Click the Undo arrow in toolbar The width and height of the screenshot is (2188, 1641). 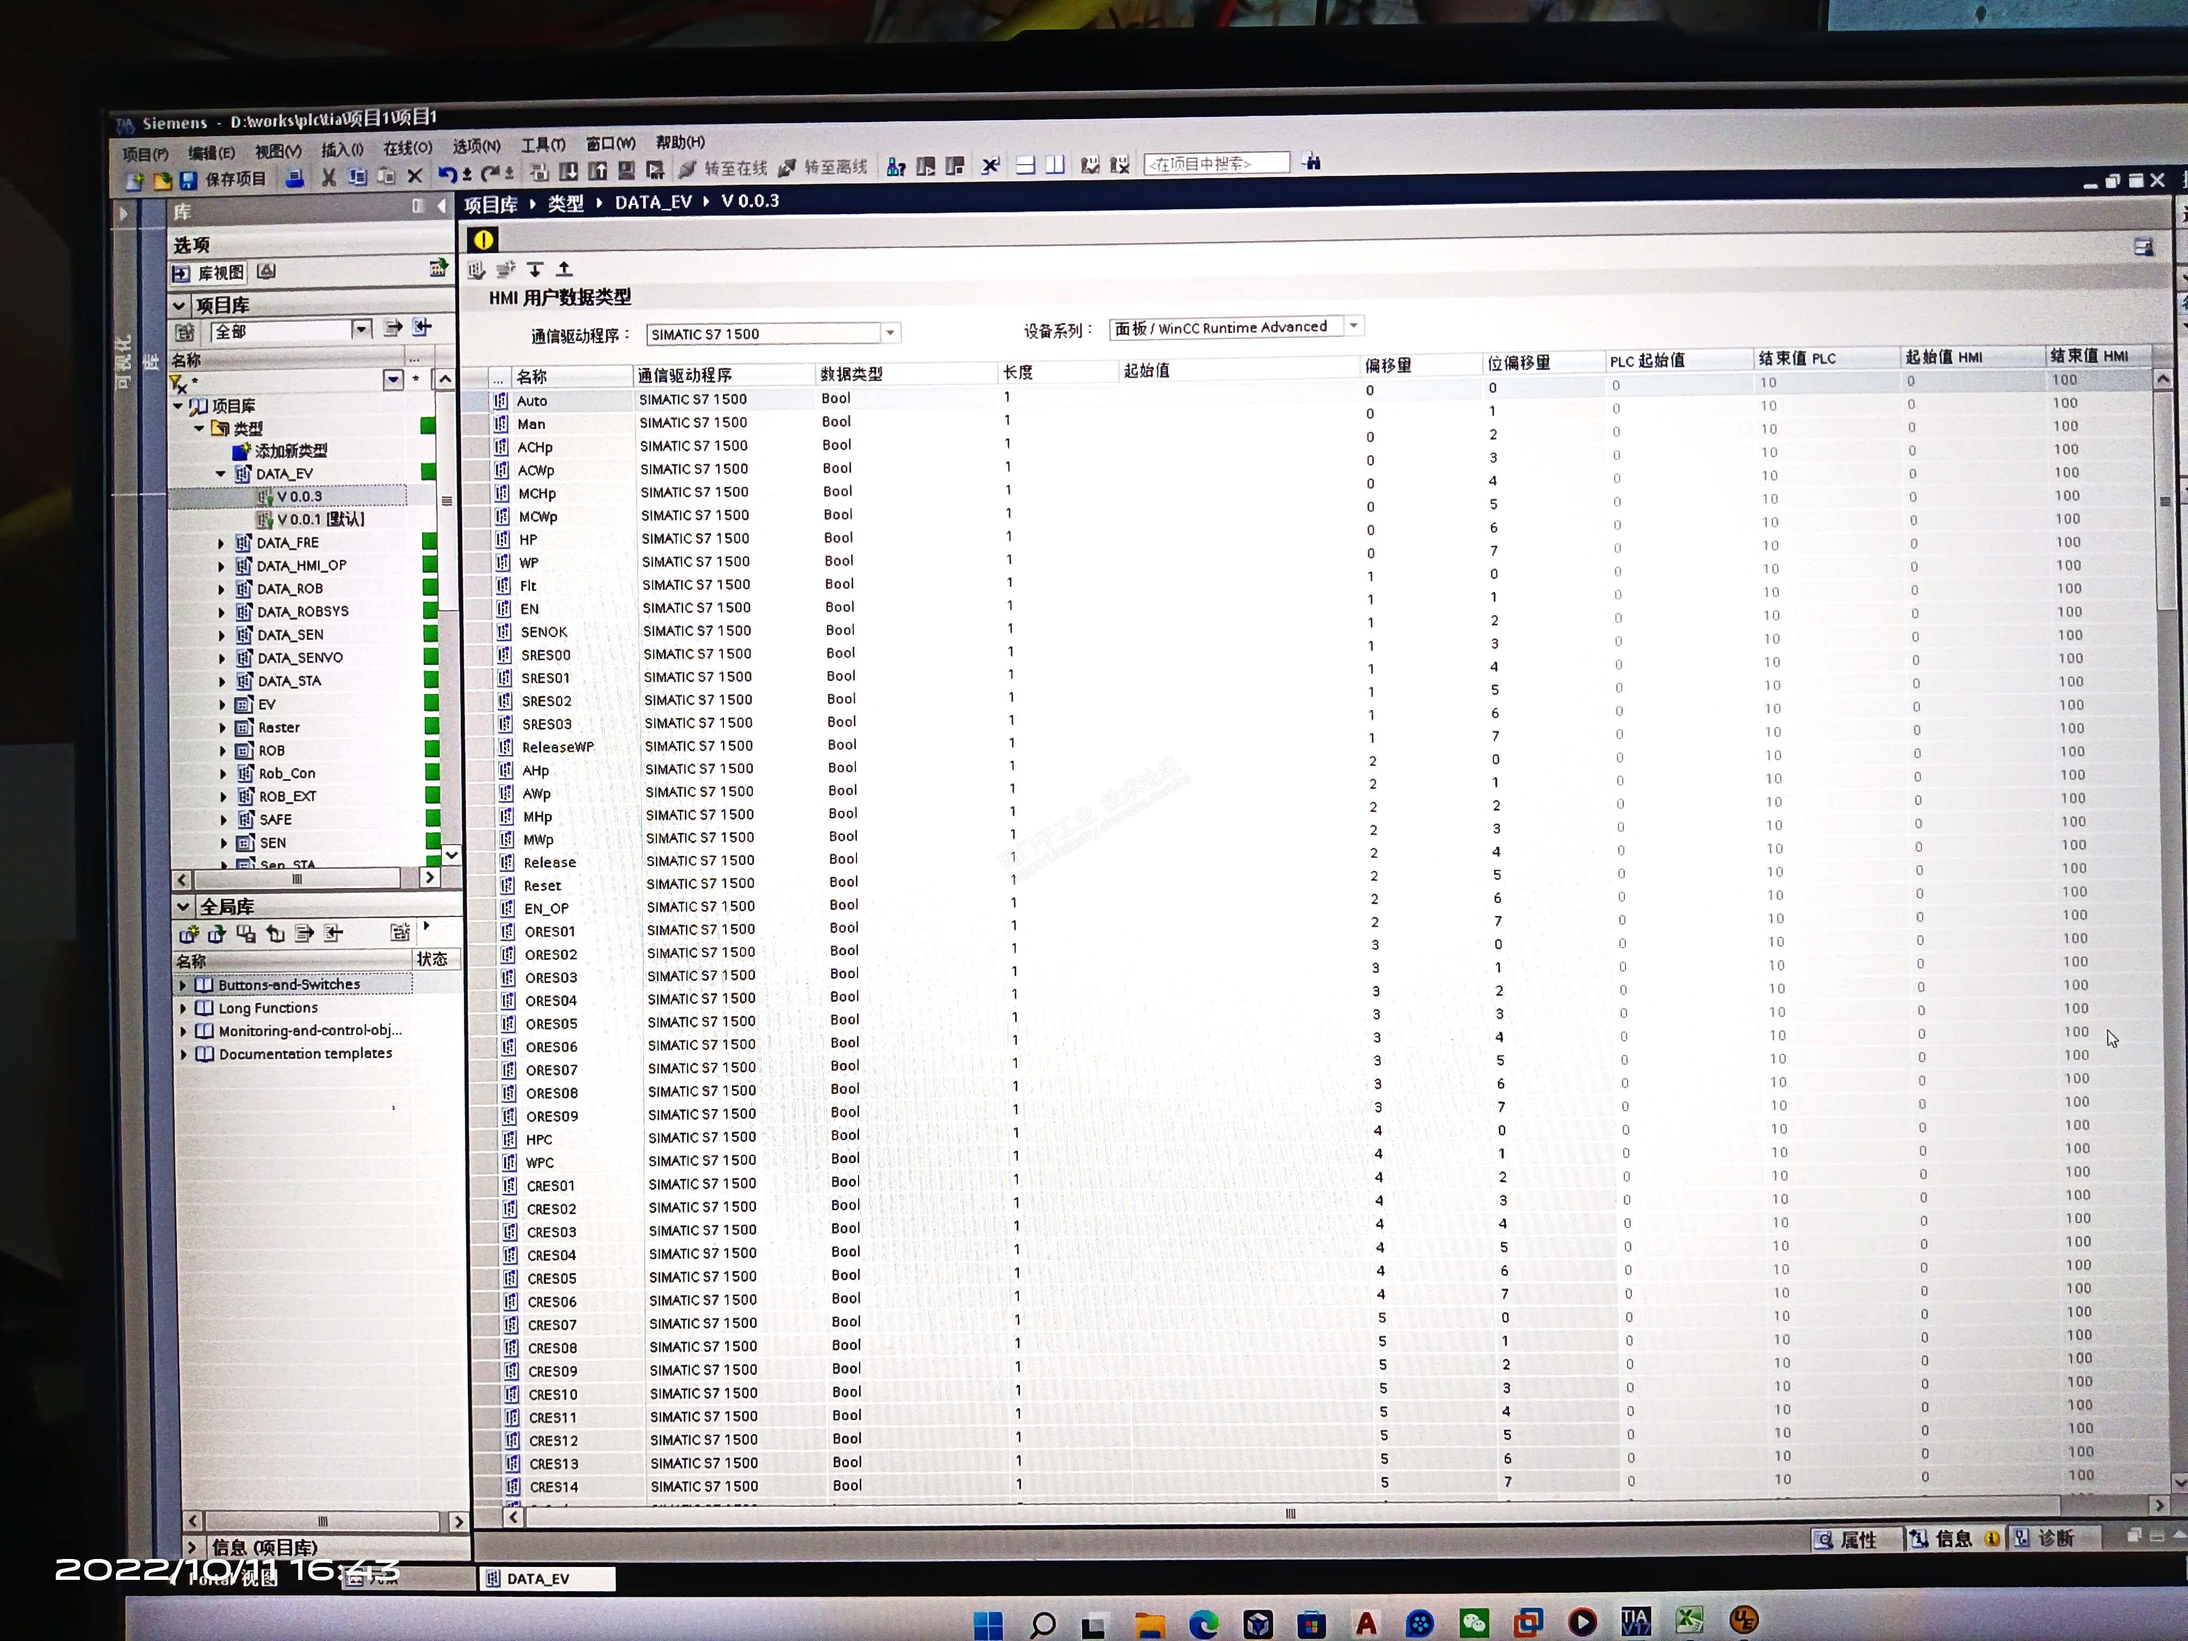pyautogui.click(x=447, y=175)
